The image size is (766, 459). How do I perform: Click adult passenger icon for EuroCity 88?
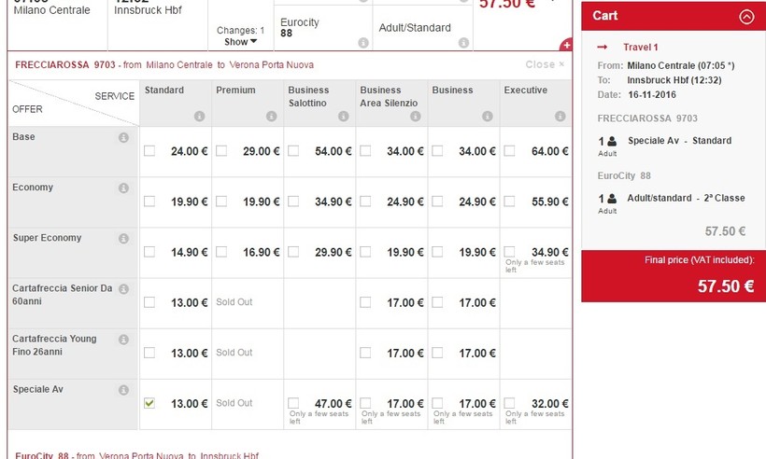[612, 199]
